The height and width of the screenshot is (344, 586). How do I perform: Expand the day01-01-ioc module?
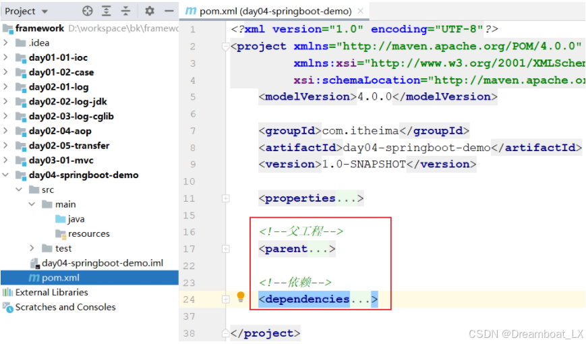pos(5,57)
